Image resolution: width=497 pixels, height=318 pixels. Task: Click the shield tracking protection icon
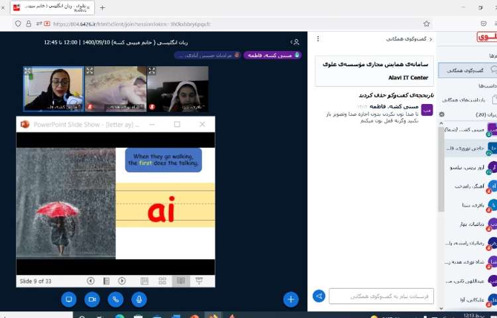coord(18,24)
